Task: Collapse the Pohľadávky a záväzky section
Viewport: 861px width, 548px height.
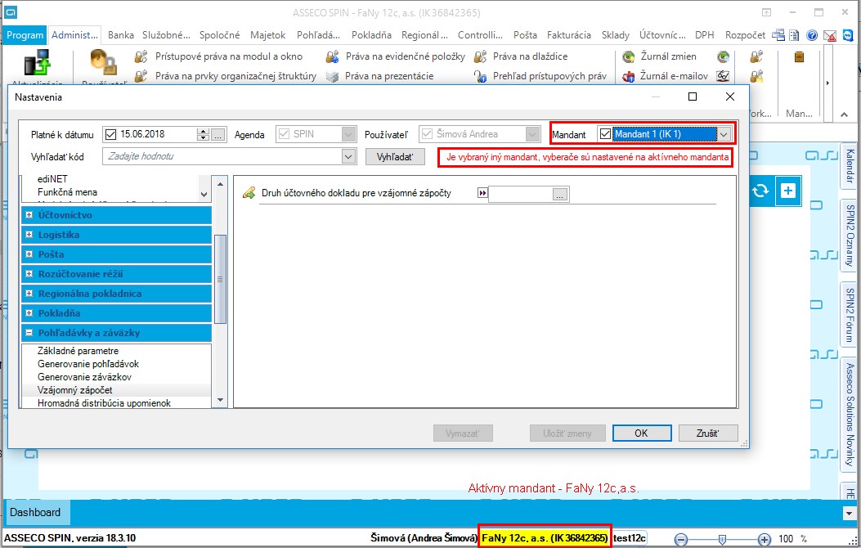Action: click(29, 333)
